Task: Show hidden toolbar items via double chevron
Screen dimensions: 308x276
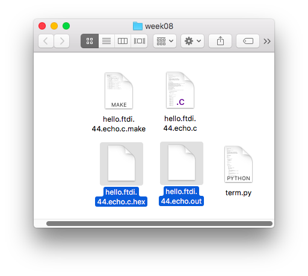Action: tap(267, 41)
